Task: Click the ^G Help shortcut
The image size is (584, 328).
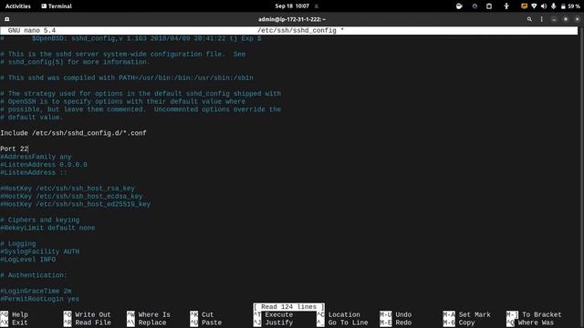Action: [15, 314]
